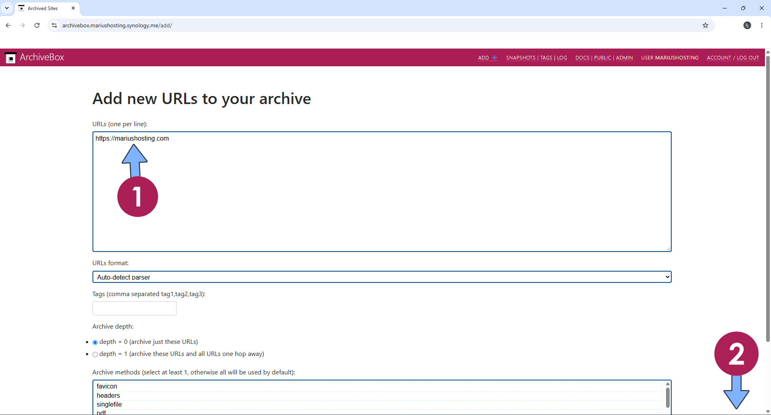Click inside the URLs text area
771x415 pixels.
tap(382, 192)
